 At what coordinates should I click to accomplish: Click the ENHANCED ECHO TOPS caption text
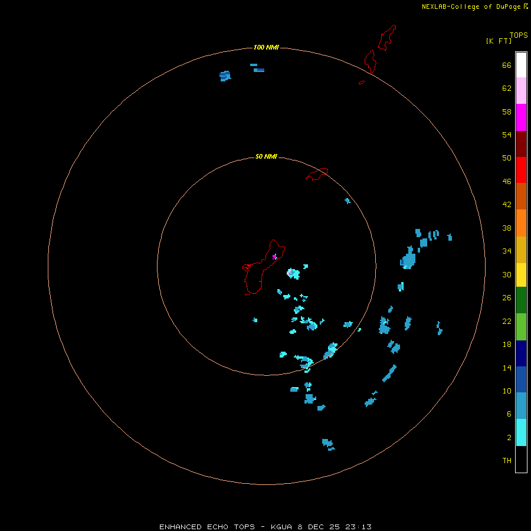click(207, 527)
